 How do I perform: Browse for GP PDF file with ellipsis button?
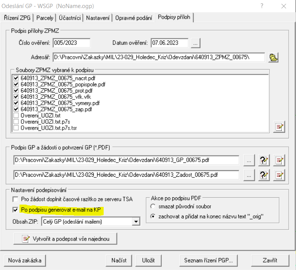click(x=249, y=161)
